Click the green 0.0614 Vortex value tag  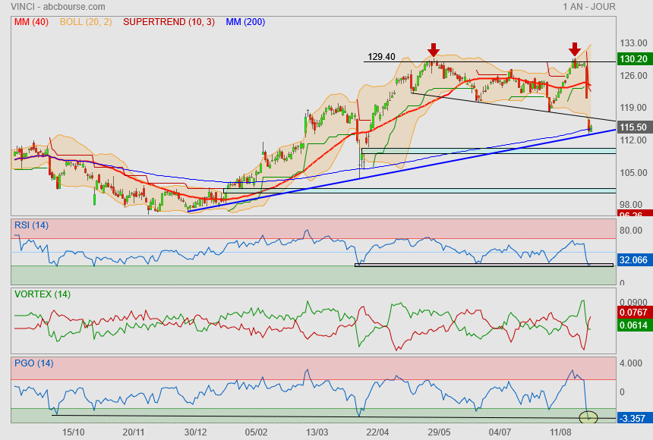click(632, 324)
